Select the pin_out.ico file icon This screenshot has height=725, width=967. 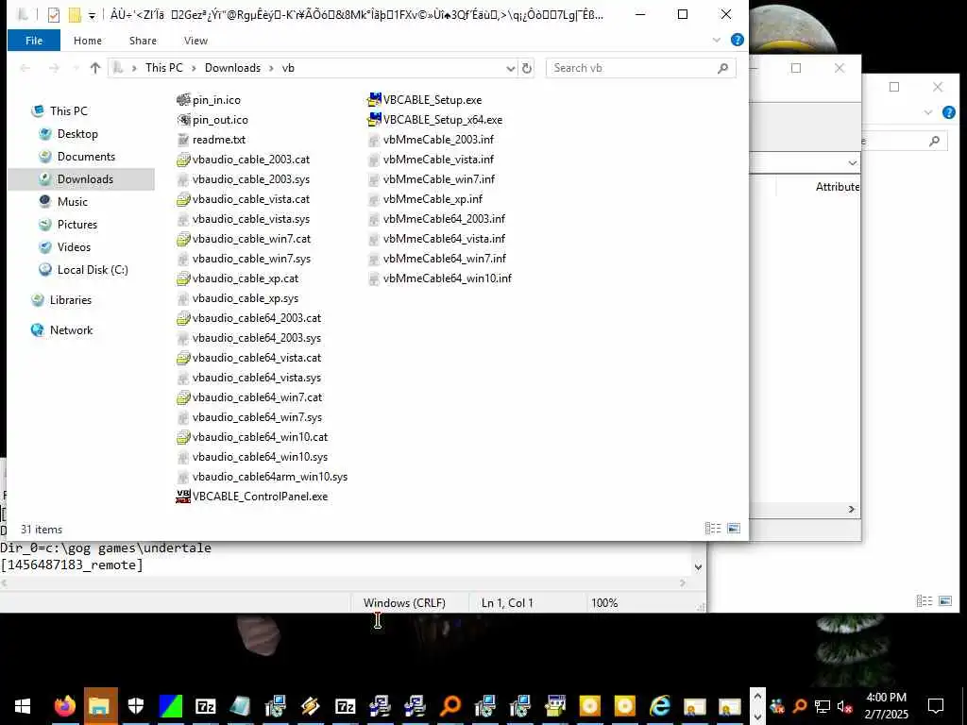click(183, 120)
